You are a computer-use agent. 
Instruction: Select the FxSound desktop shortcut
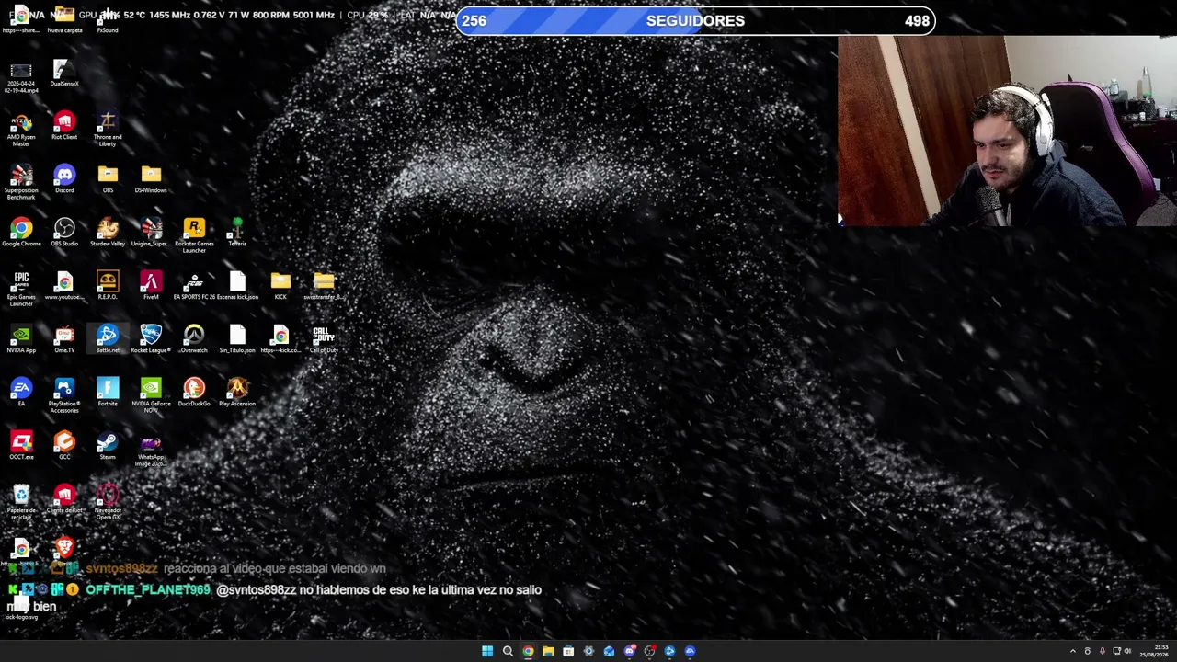[108, 20]
